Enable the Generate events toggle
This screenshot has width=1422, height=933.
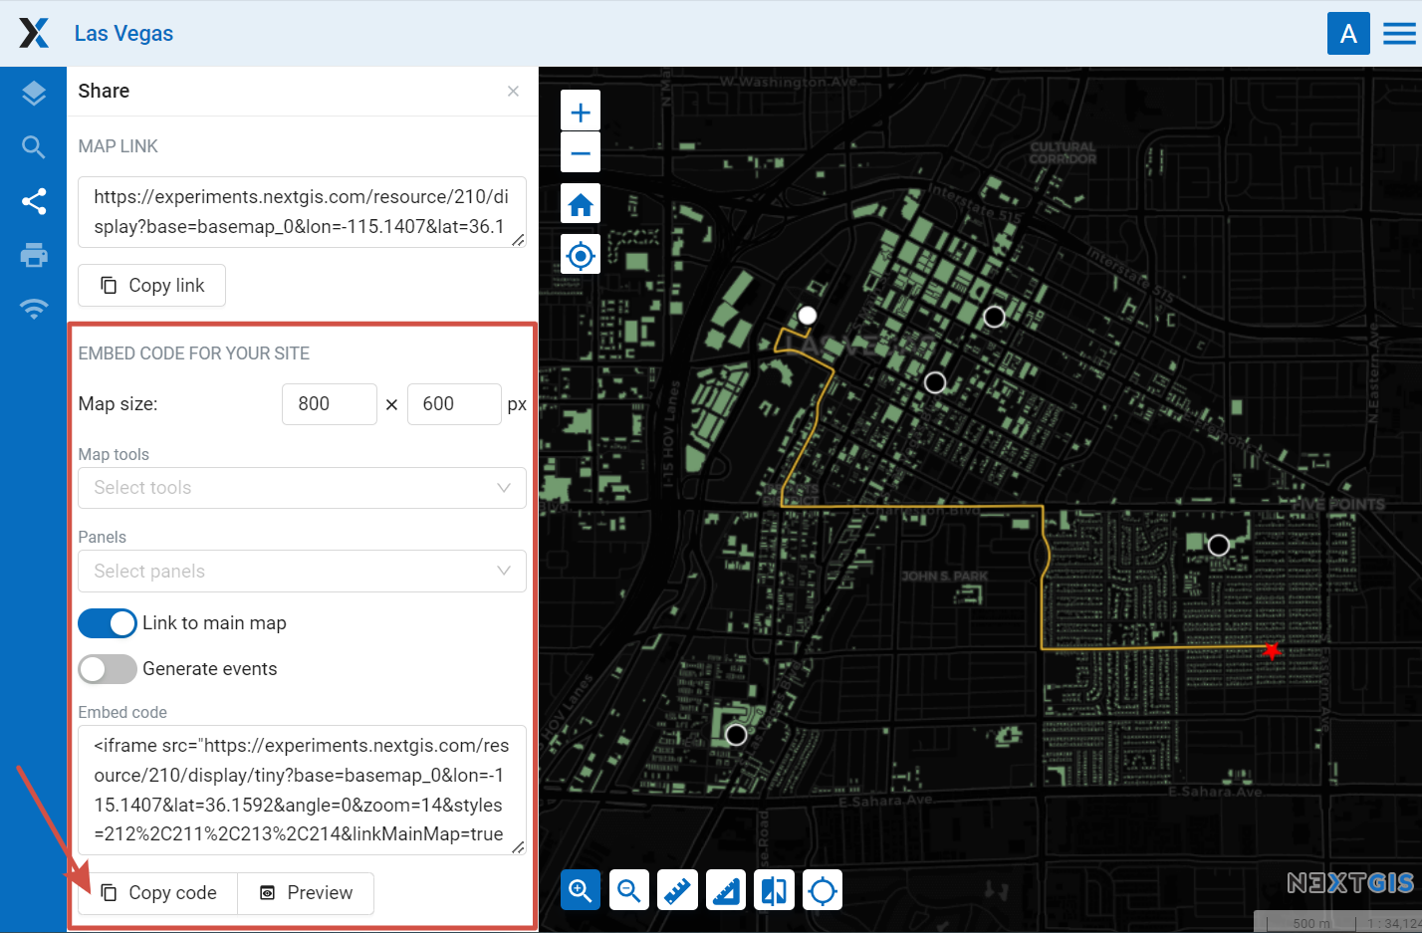click(x=108, y=669)
